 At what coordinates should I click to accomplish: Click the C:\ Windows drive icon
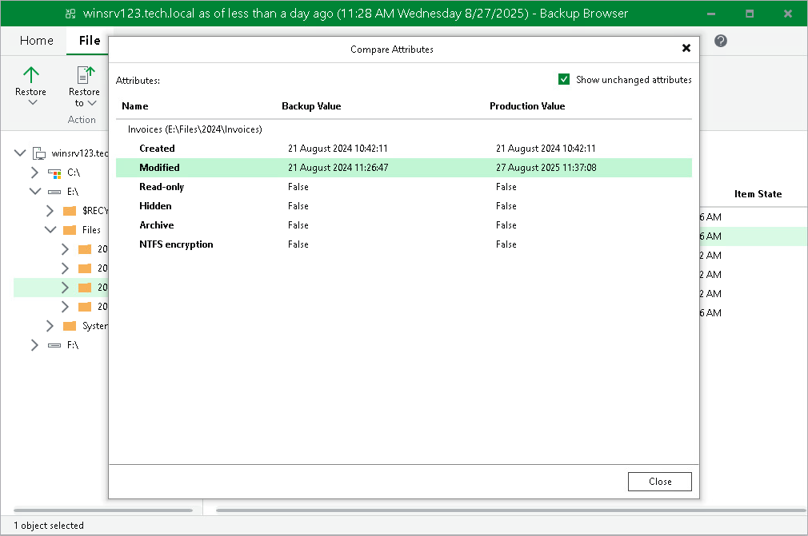click(54, 173)
